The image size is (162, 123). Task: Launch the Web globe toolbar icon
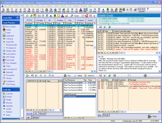(x=55, y=10)
